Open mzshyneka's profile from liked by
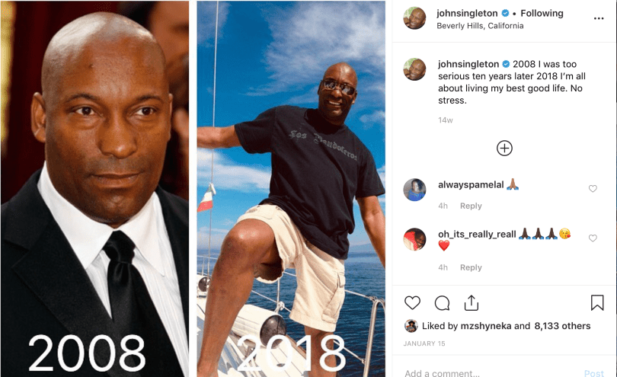This screenshot has width=617, height=377. point(486,326)
